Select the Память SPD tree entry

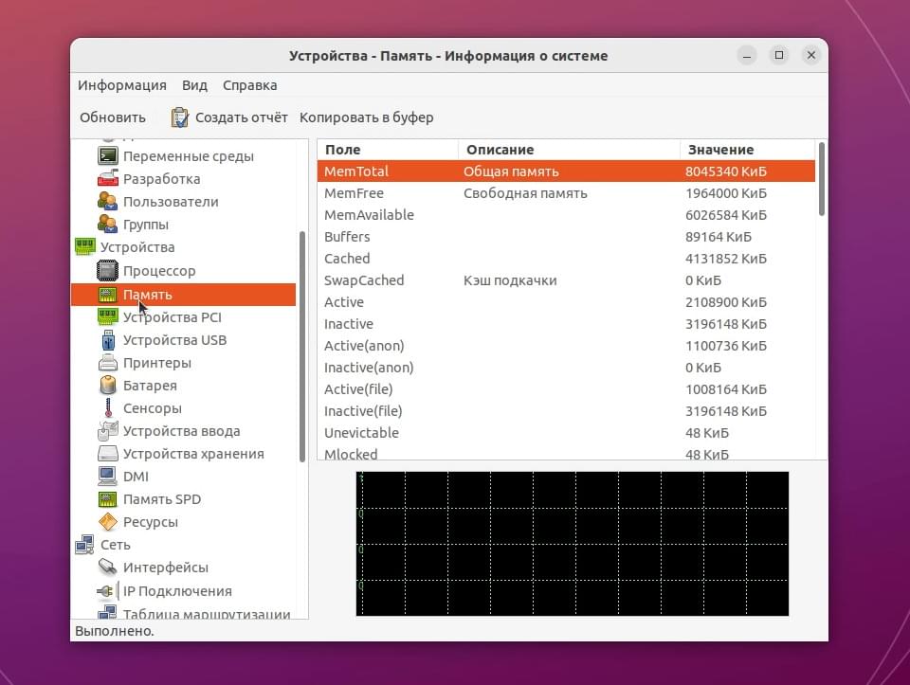(162, 498)
